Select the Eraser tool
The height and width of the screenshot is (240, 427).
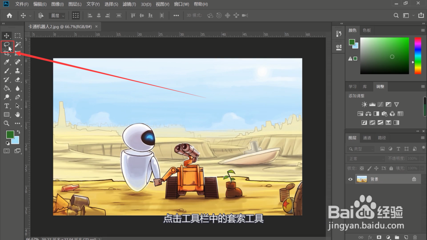click(18, 80)
